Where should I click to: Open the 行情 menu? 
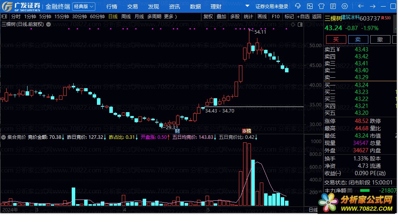pyautogui.click(x=112, y=7)
